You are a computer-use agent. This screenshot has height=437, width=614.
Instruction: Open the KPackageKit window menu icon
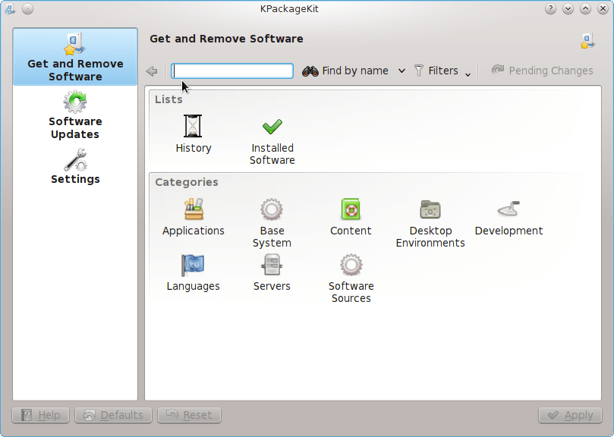[x=10, y=8]
